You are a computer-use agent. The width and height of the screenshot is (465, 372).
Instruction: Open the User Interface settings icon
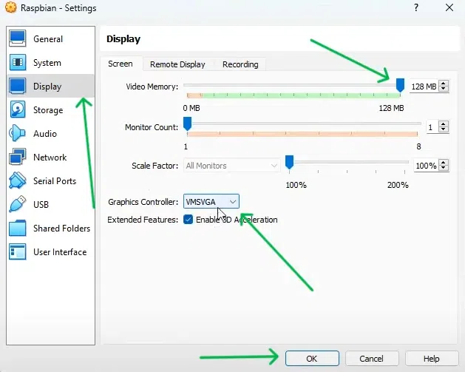tap(18, 252)
